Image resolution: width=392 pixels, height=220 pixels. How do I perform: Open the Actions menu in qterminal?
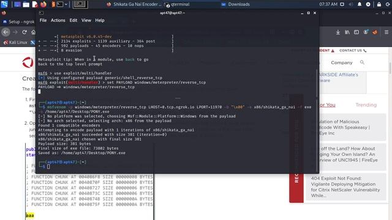(x=58, y=20)
